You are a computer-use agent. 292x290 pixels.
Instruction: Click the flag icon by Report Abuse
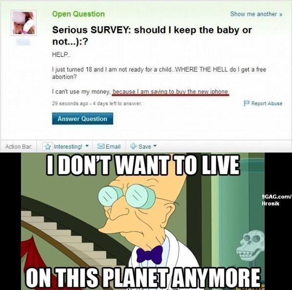[247, 103]
